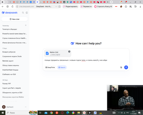Show hidden system tray icons chevron
143x115 pixels.
[119, 113]
